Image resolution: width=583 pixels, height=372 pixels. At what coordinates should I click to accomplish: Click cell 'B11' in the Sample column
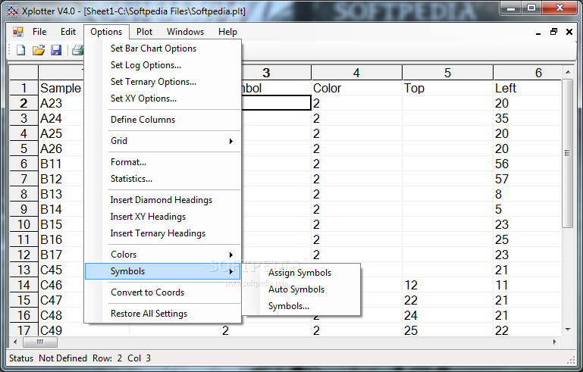click(61, 164)
